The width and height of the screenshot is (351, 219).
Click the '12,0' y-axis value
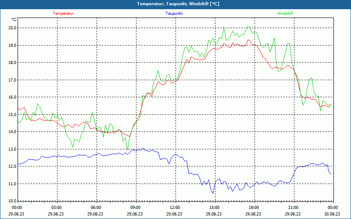[x=13, y=166]
